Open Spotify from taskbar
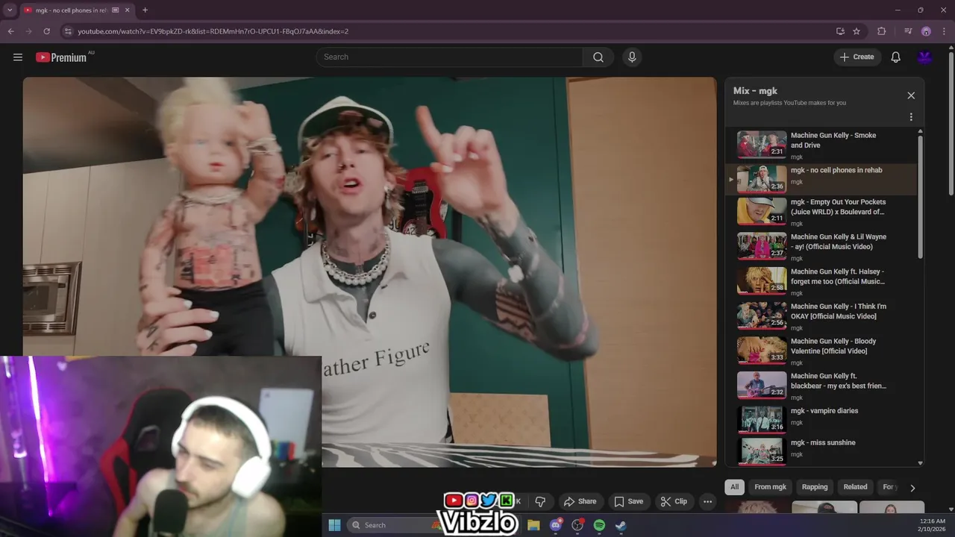The width and height of the screenshot is (955, 537). tap(599, 525)
